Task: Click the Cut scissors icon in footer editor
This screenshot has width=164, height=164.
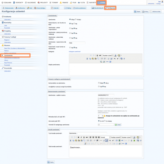Action: coord(87,58)
